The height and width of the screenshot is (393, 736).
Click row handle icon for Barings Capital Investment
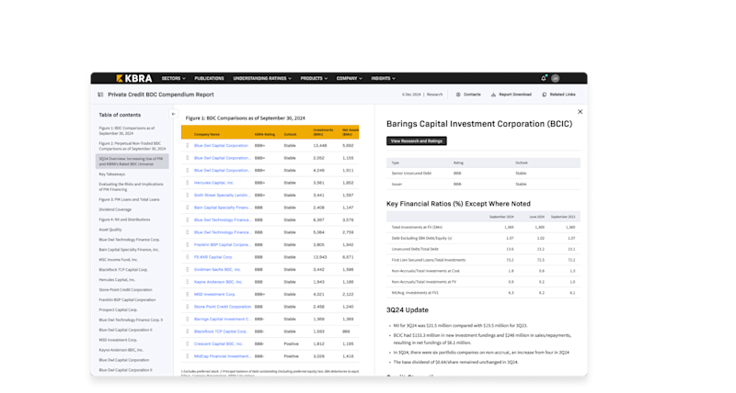coord(188,319)
